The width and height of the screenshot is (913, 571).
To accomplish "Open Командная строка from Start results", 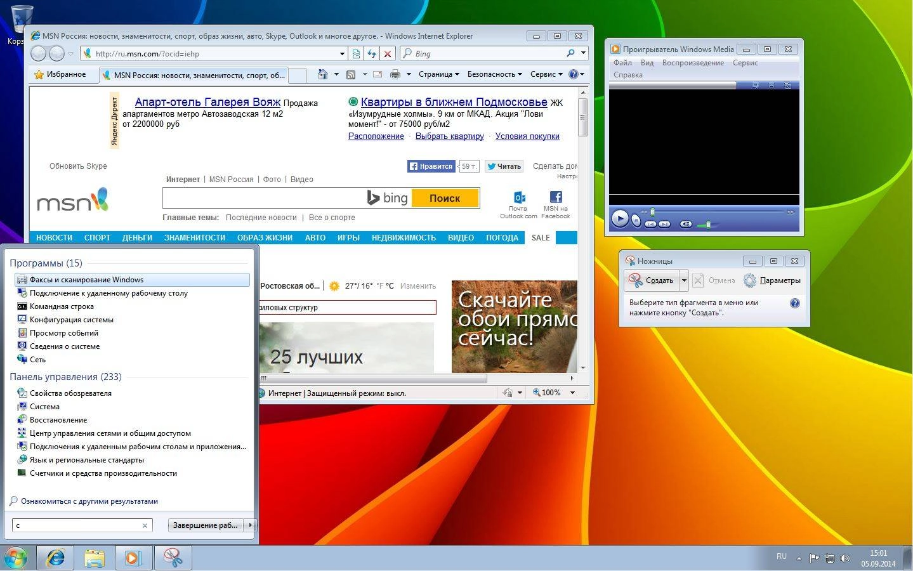I will pyautogui.click(x=62, y=306).
